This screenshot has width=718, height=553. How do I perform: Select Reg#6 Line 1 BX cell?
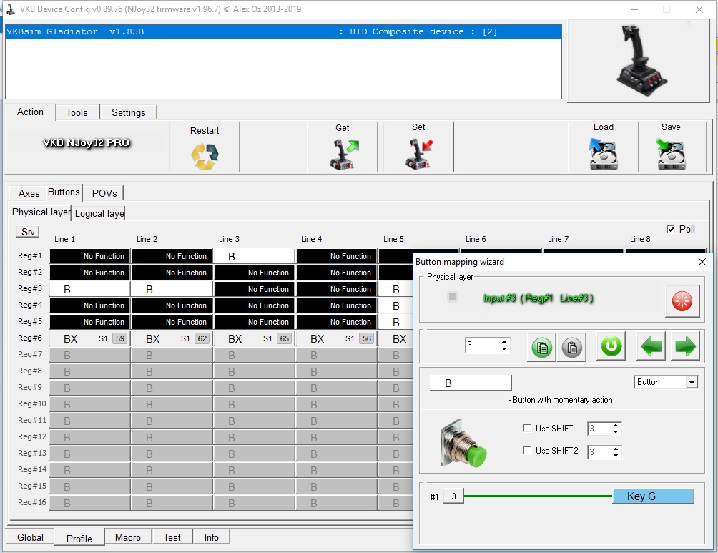pyautogui.click(x=90, y=338)
